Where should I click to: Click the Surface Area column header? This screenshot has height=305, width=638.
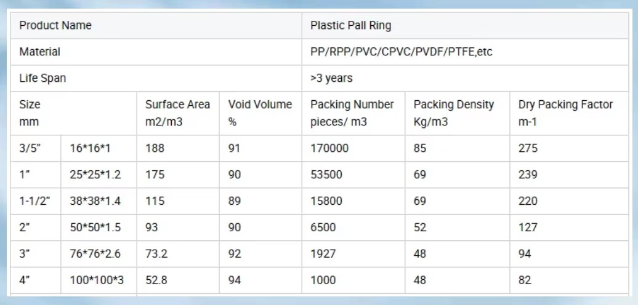pos(178,113)
